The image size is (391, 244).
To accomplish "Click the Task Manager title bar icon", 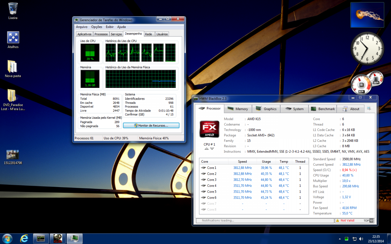I will [x=77, y=20].
